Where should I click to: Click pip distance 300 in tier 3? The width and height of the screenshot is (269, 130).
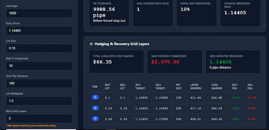(179, 119)
